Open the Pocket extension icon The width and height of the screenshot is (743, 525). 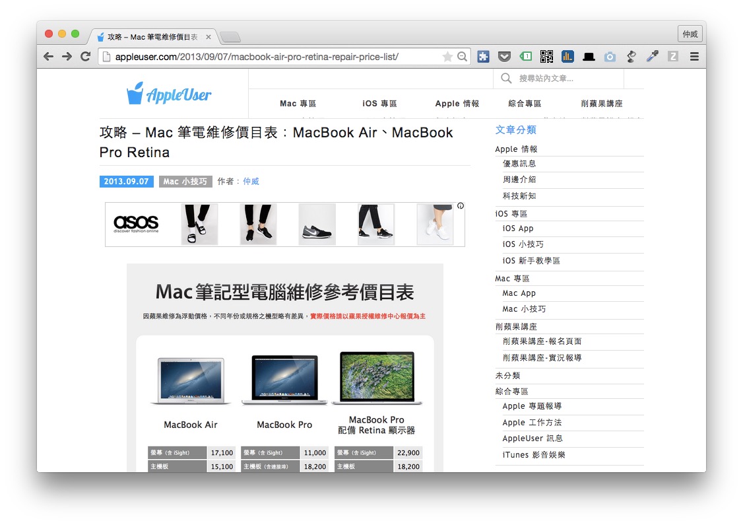click(504, 57)
